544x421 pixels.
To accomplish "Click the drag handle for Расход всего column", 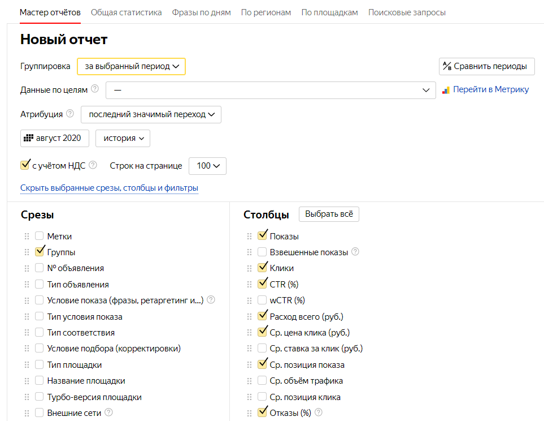I will coord(249,317).
